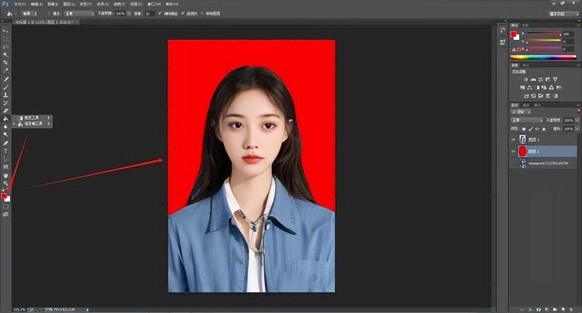Click the foreground red color swatch in toolbar
The width and height of the screenshot is (582, 313).
click(x=4, y=196)
